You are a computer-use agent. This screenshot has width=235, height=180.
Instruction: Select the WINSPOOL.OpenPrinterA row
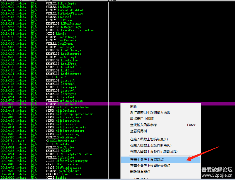(63, 174)
